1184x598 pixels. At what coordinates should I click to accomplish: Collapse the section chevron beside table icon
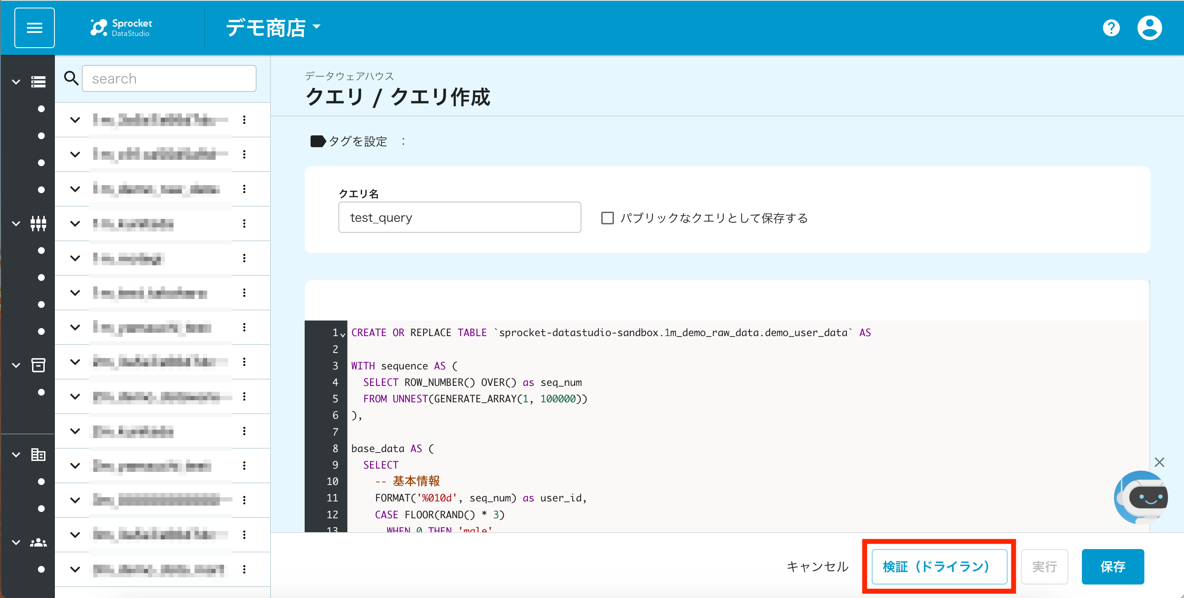[16, 455]
